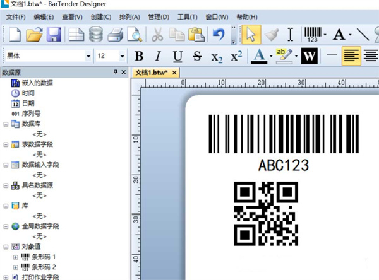Open the 文件(F) menu
The height and width of the screenshot is (280, 379).
16,16
